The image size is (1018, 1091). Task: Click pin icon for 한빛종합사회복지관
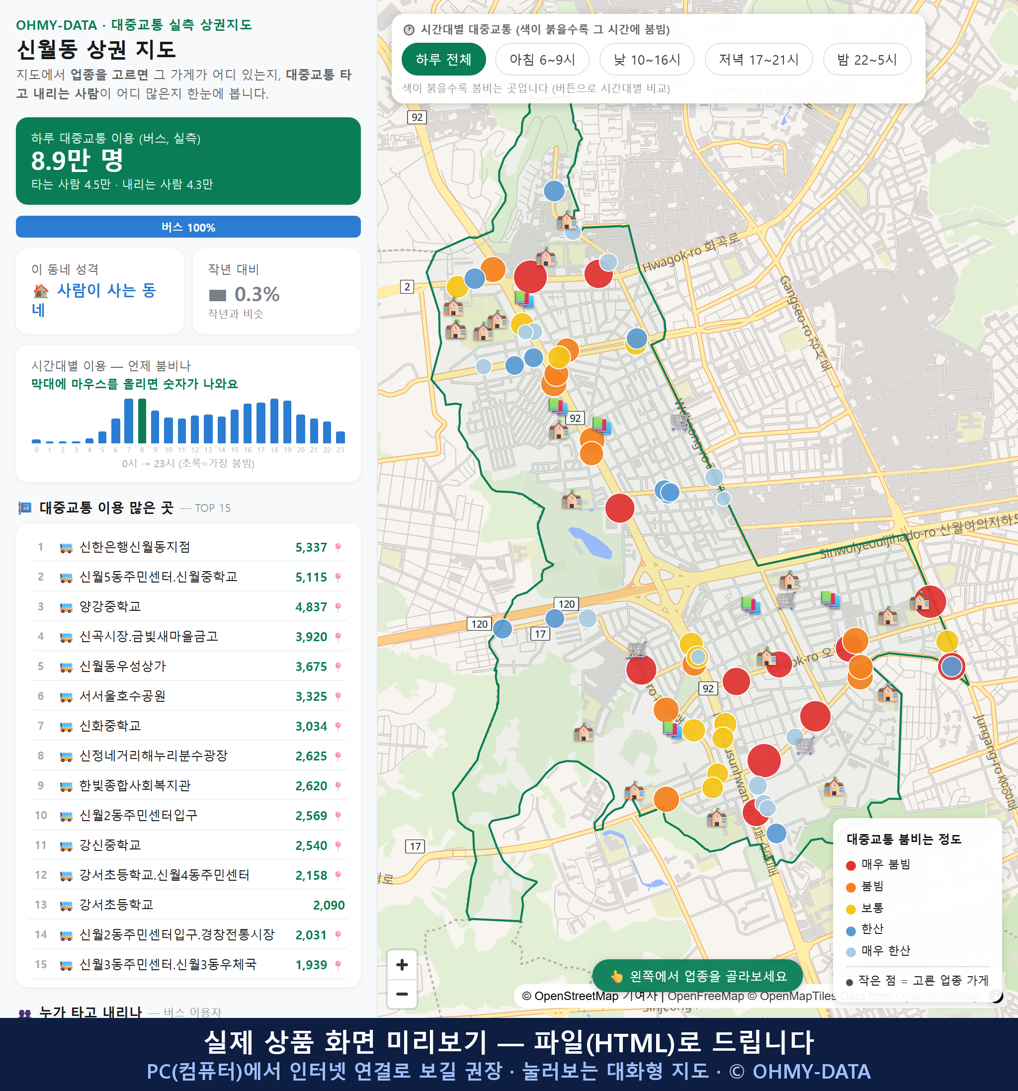coord(338,786)
